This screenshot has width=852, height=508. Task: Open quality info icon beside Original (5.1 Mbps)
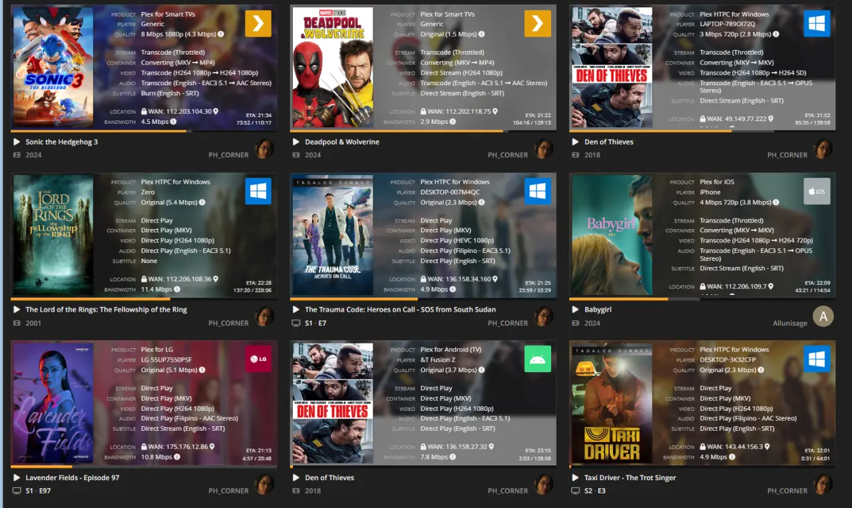coord(202,370)
